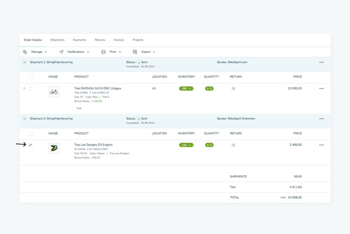Open the Returns tab
The width and height of the screenshot is (350, 234).
(x=100, y=40)
